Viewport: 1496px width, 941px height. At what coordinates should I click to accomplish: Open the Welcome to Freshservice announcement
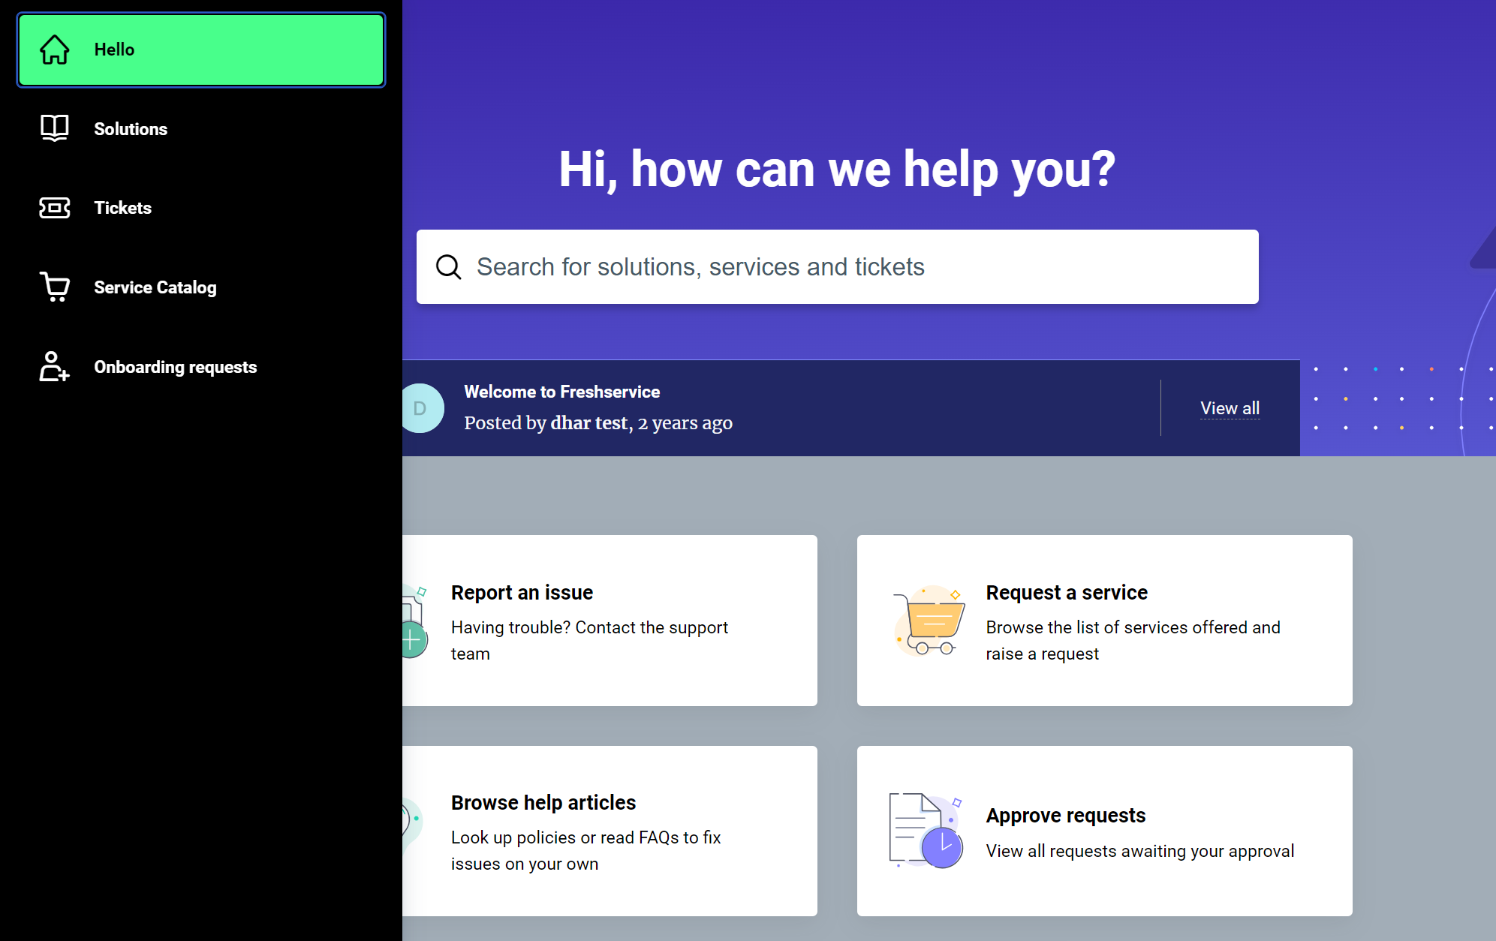click(561, 392)
